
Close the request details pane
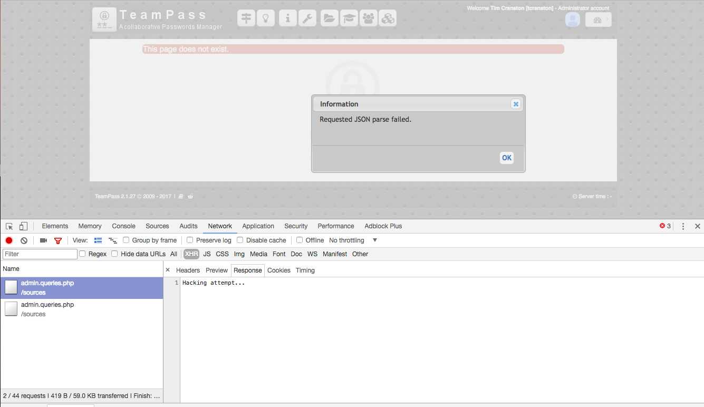(x=168, y=270)
